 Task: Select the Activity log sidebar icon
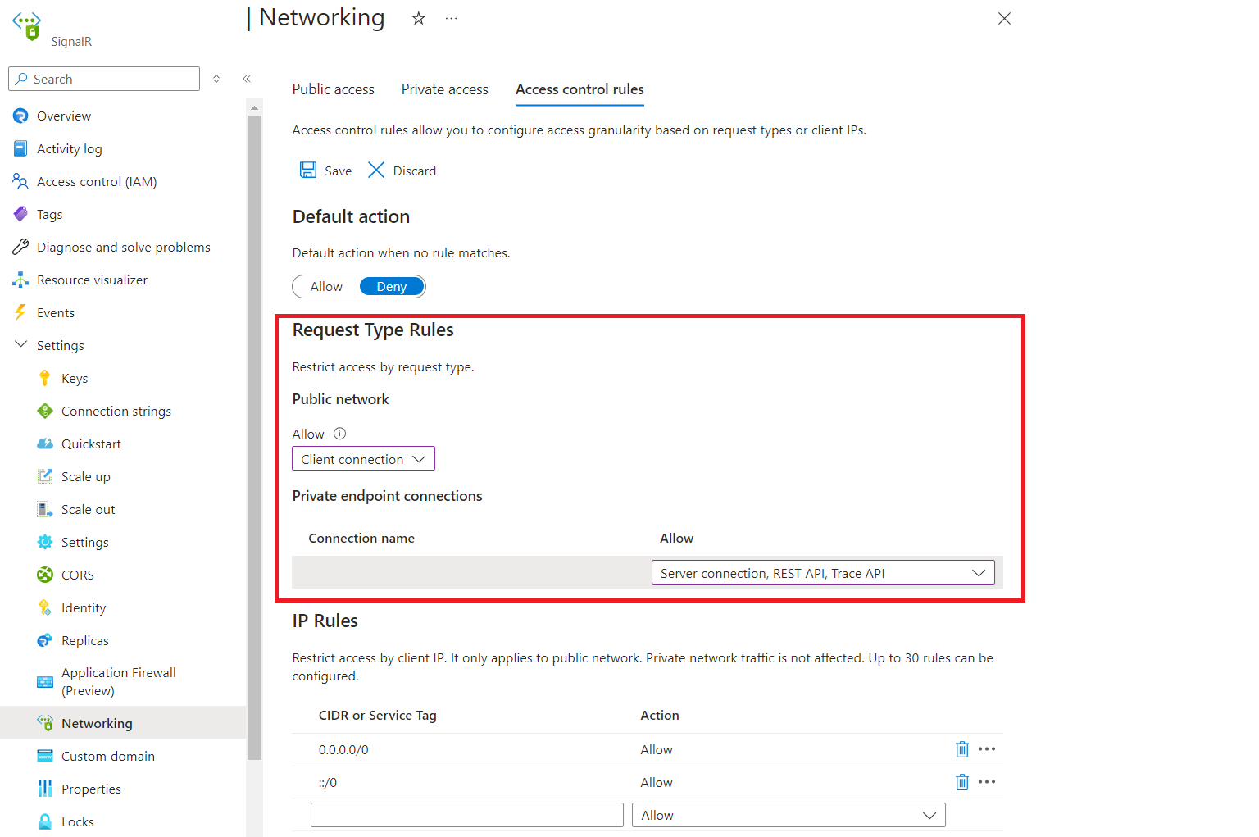pyautogui.click(x=20, y=148)
